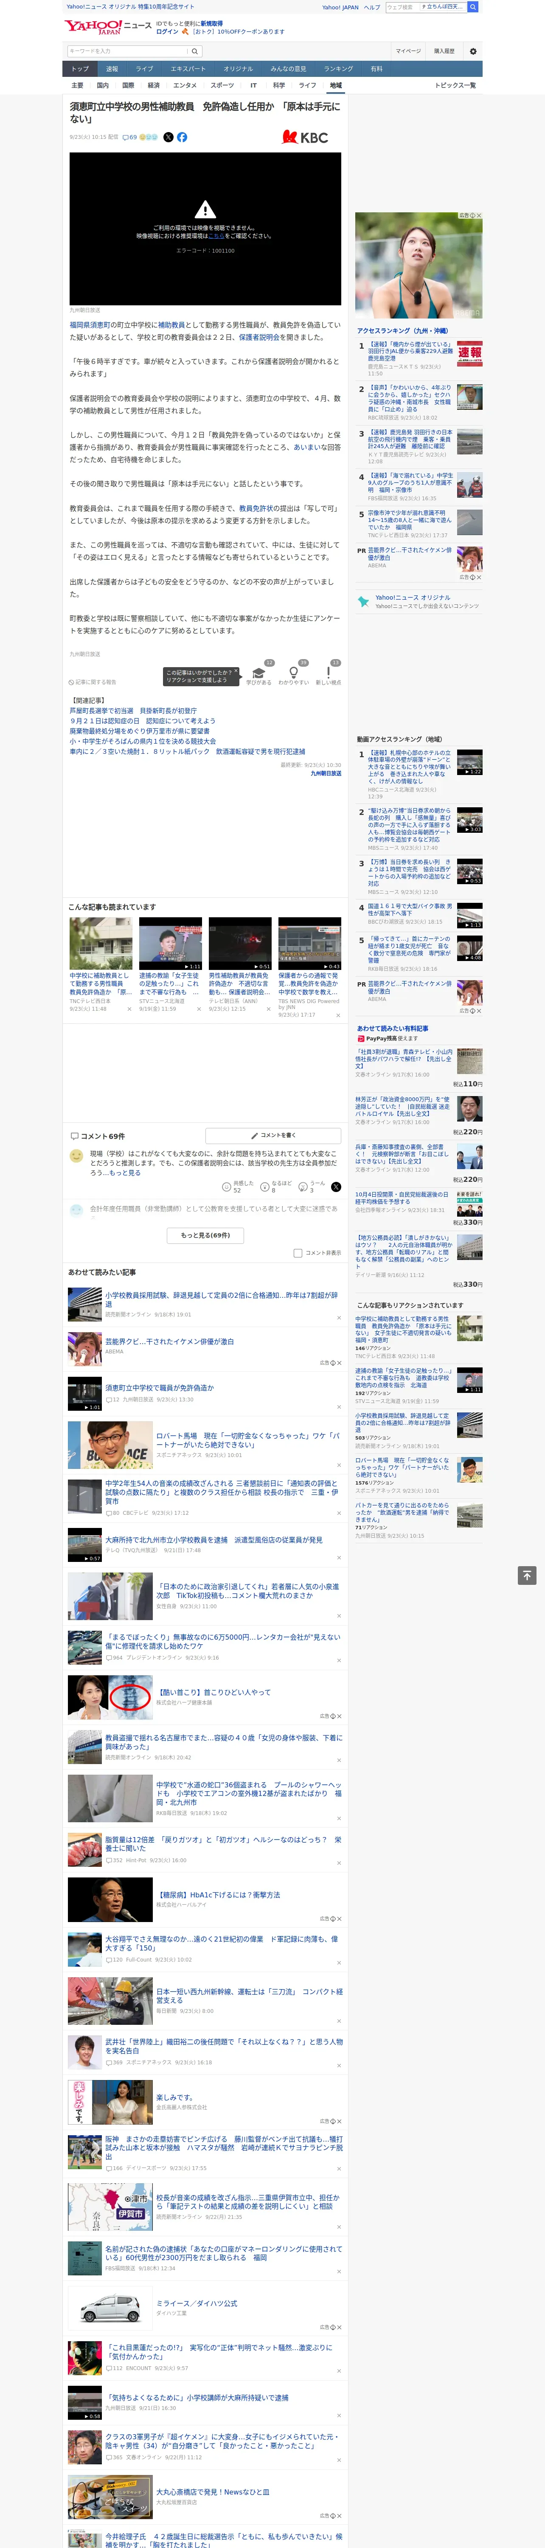Close the ad beside the swimsuit photo
Image resolution: width=545 pixels, height=2548 pixels.
[x=479, y=216]
